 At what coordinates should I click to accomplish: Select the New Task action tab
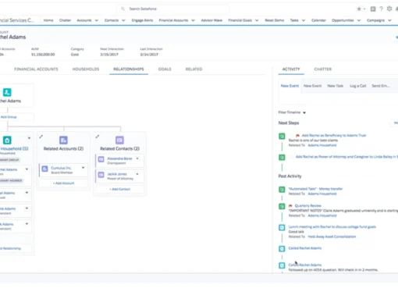point(336,86)
